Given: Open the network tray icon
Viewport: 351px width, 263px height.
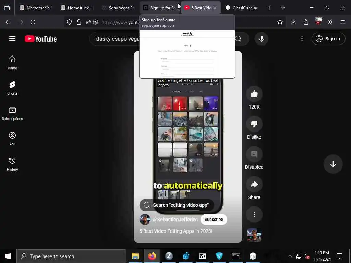Looking at the screenshot, I should click(299, 256).
